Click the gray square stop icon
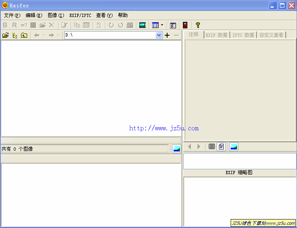This screenshot has height=228, width=297. click(33, 25)
